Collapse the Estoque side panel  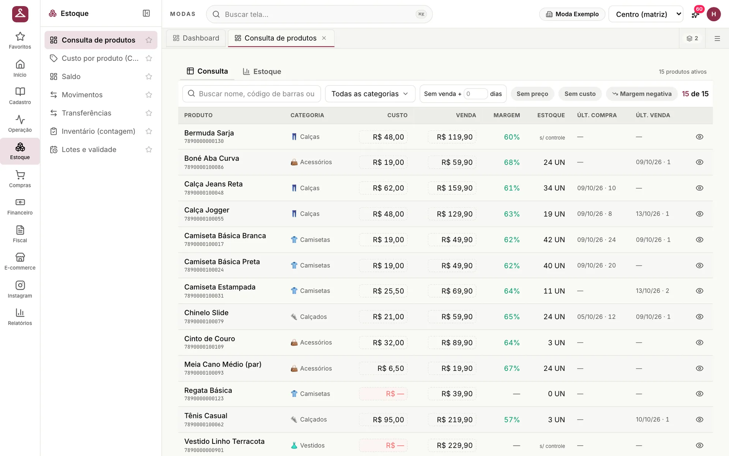pos(146,13)
